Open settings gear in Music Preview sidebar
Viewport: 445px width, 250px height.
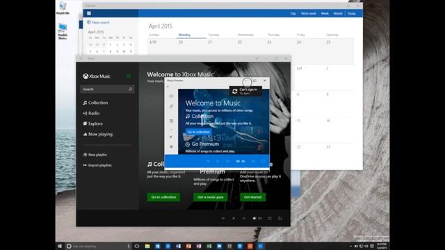171,147
